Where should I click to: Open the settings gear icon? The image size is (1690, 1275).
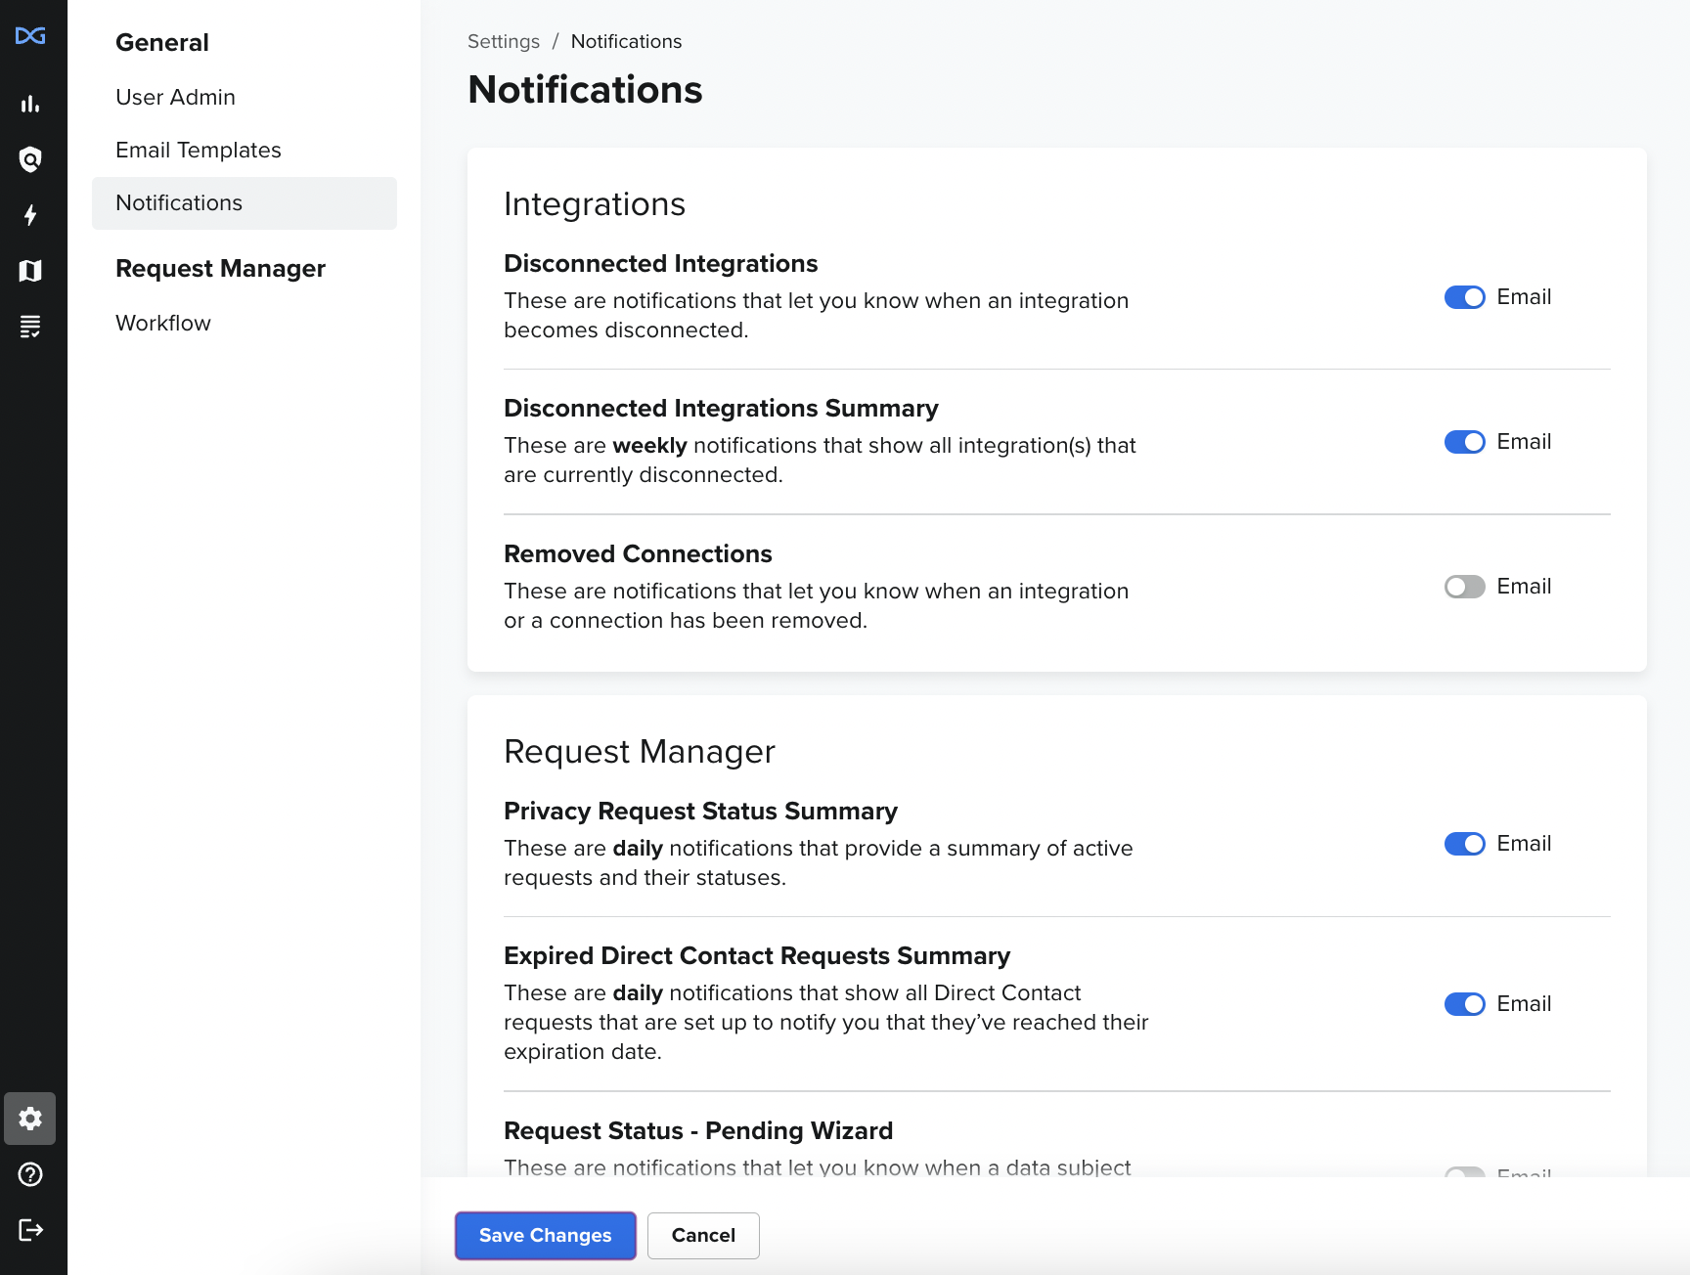coord(30,1119)
